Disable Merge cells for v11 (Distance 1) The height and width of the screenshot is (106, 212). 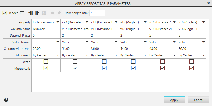coord(104,68)
